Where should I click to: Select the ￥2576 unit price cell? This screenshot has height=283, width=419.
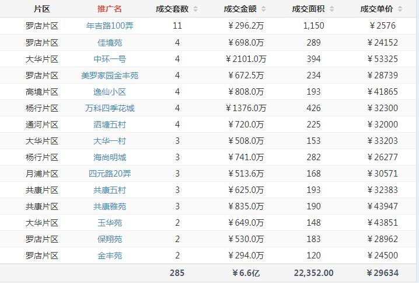(x=382, y=26)
